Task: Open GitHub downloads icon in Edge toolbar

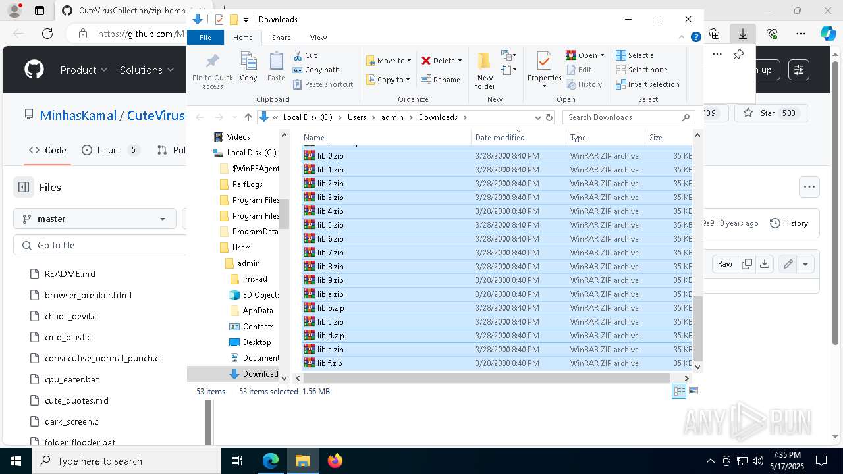Action: (743, 34)
